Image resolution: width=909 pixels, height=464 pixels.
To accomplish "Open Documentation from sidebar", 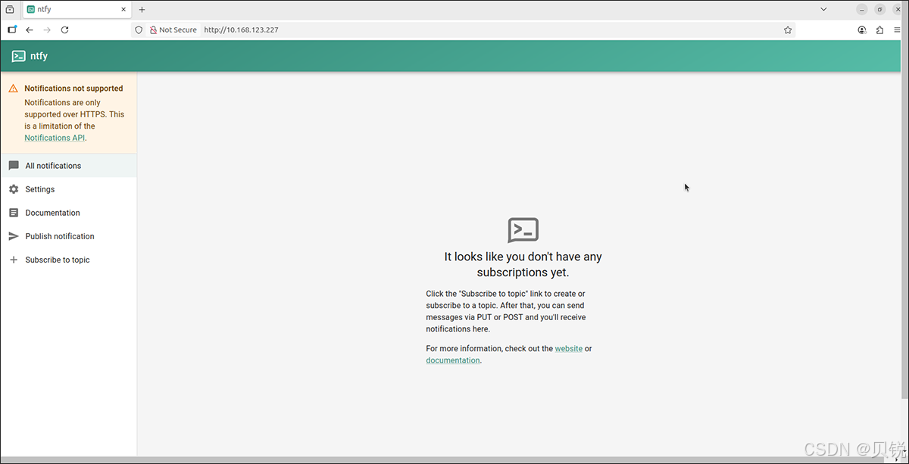I will 68,213.
